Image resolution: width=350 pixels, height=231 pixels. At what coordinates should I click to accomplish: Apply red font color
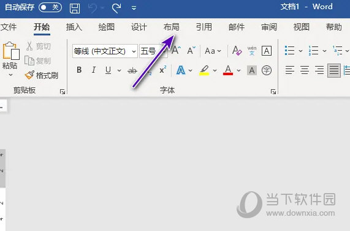coord(228,70)
